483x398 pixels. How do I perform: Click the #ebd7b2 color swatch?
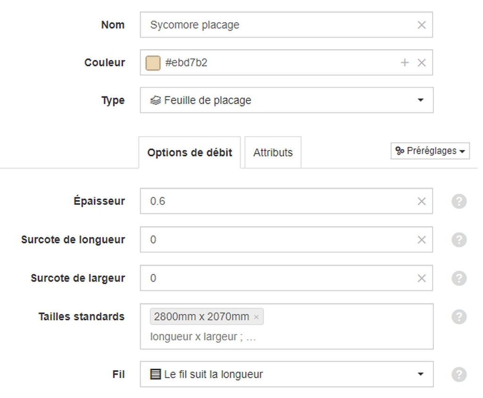(x=153, y=63)
